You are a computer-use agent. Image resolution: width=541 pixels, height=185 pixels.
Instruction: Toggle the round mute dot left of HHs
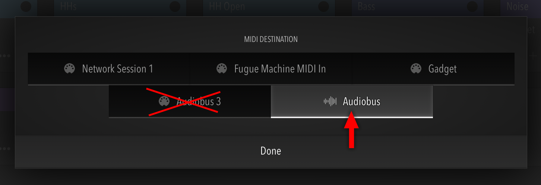coord(26,6)
